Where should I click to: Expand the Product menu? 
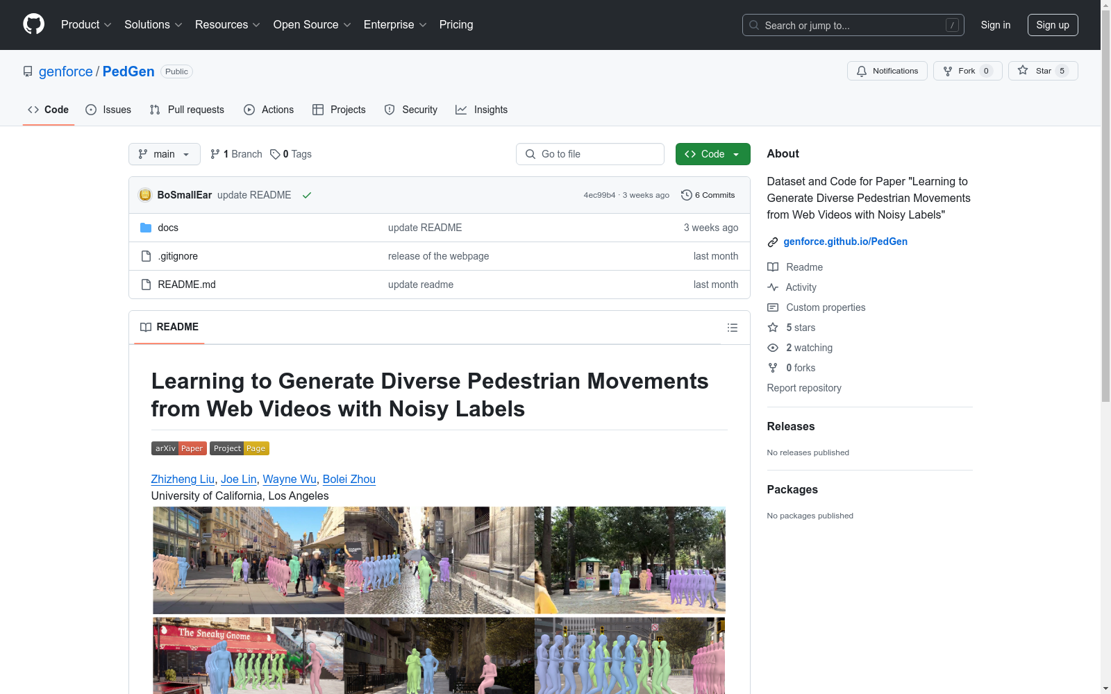tap(86, 25)
